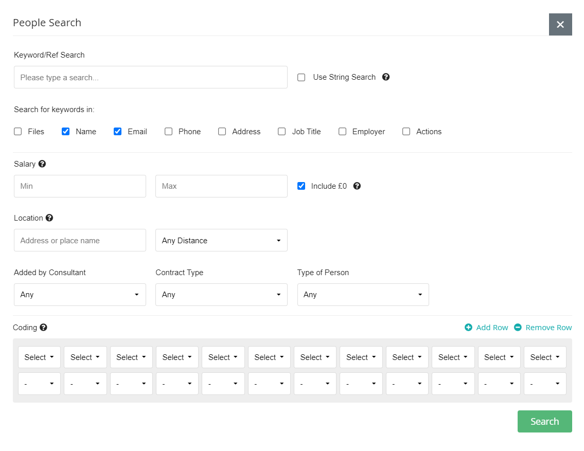
Task: Expand the seventh Coding dash dropdown
Action: (315, 384)
